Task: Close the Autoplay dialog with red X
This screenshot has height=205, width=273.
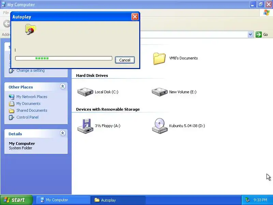Action: pos(135,17)
